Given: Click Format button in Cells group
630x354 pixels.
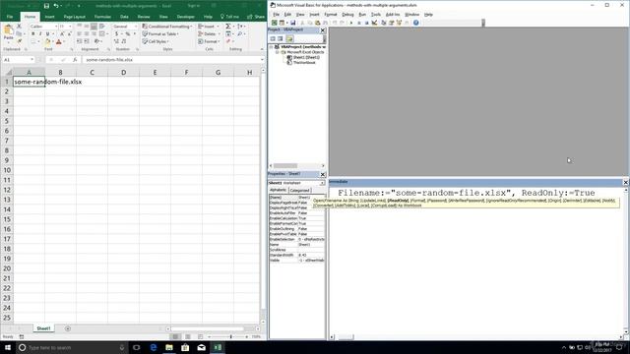Looking at the screenshot, I should pos(209,41).
